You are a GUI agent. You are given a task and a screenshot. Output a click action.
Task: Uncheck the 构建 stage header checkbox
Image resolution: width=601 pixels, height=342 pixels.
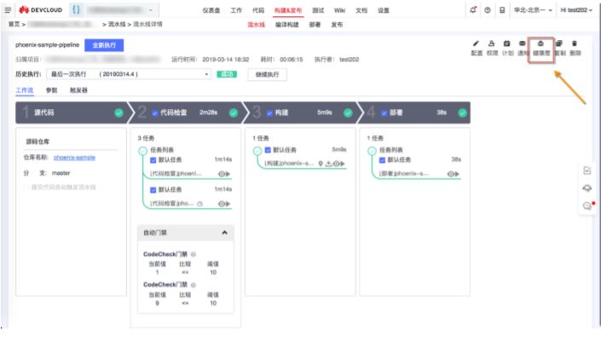point(269,113)
